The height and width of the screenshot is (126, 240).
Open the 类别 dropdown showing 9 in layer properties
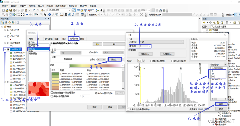pyautogui.click(x=104, y=60)
